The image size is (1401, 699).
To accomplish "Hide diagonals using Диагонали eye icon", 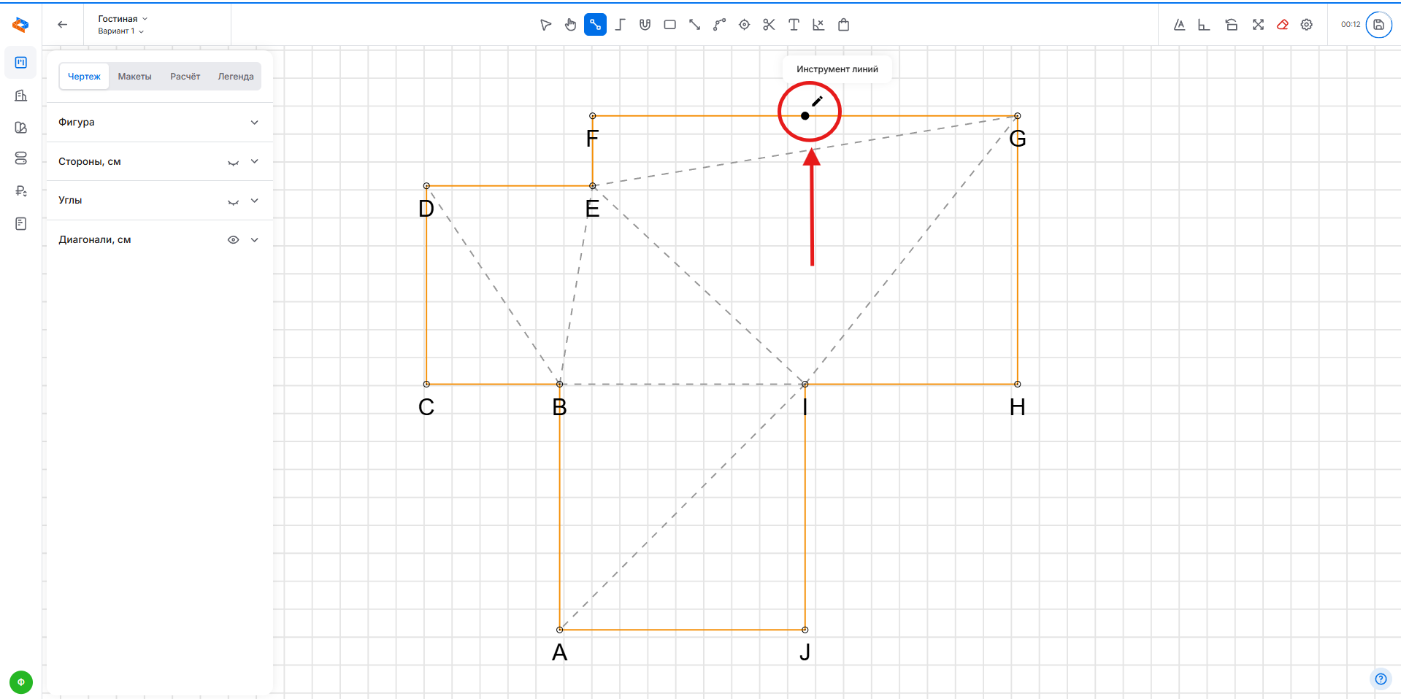I will point(233,240).
